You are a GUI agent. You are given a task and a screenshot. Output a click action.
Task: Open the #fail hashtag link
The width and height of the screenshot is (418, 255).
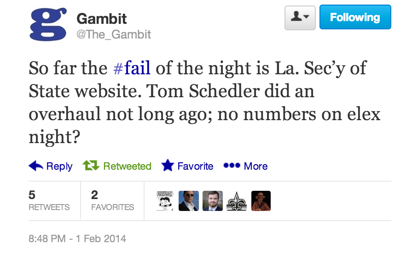[132, 68]
